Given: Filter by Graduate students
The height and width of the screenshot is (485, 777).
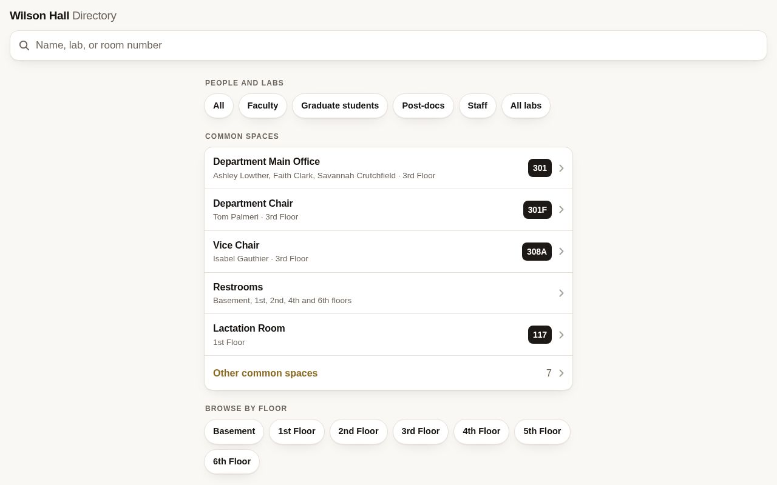Looking at the screenshot, I should point(340,105).
